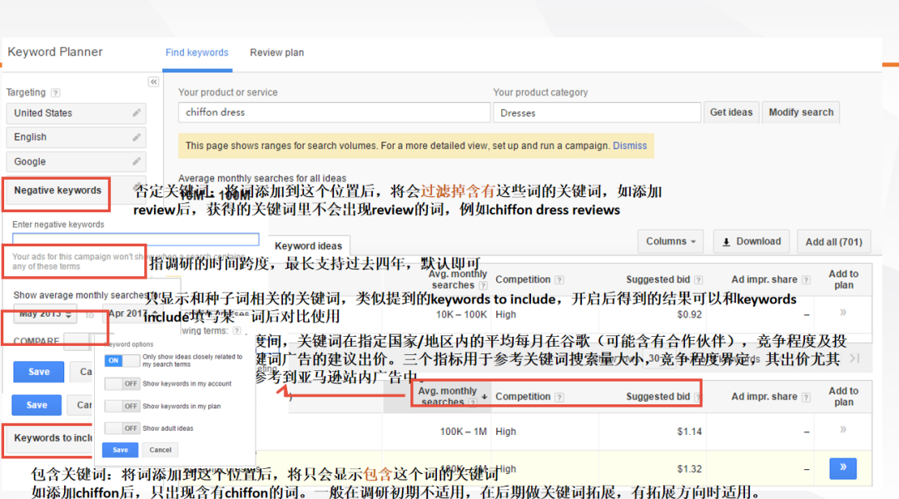This screenshot has width=899, height=499.
Task: Switch to the Review plan tab
Action: (277, 52)
